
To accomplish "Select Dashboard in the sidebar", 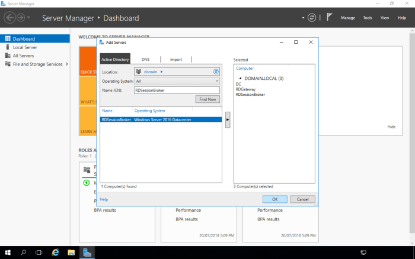I will point(35,38).
